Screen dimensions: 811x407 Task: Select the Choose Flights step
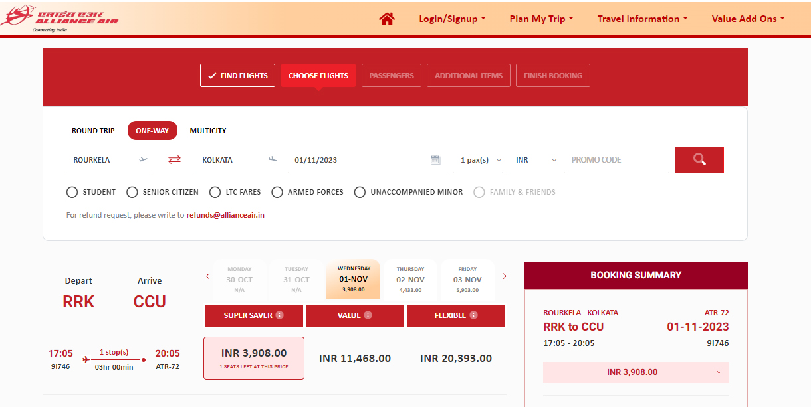pos(318,76)
